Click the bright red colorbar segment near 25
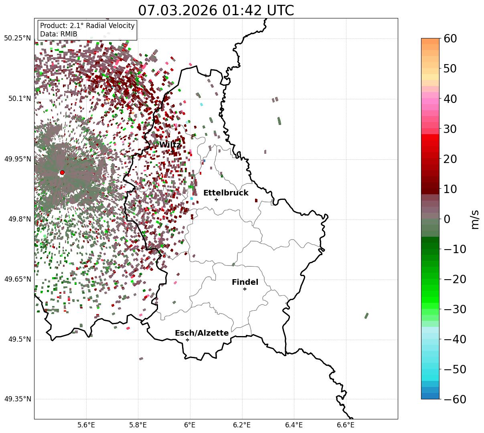The height and width of the screenshot is (433, 484). pos(430,143)
